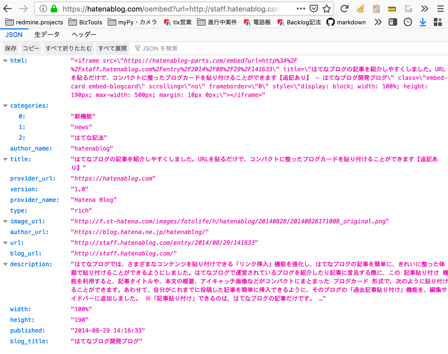Open page actions three-dots menu

point(301,9)
